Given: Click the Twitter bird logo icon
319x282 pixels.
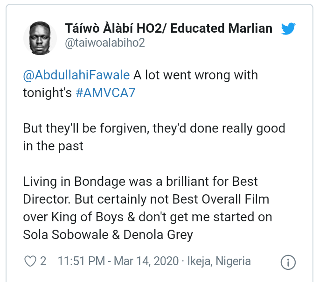Looking at the screenshot, I should coord(288,29).
